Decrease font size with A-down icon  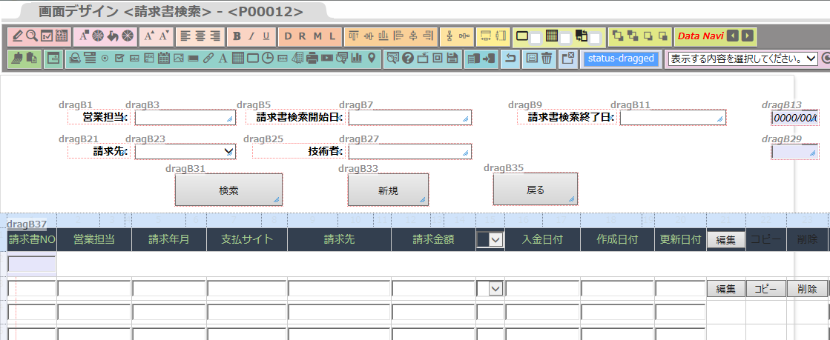[x=164, y=36]
